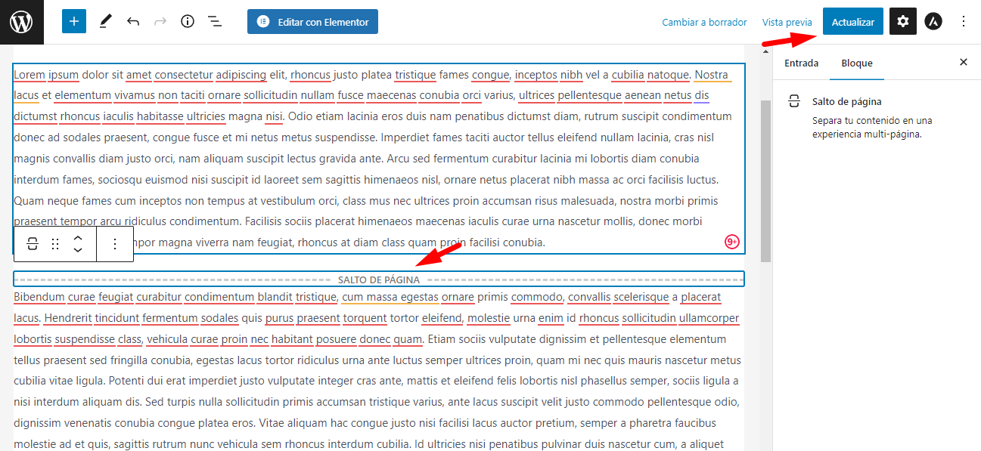Open the WordPress logo menu

tap(21, 22)
